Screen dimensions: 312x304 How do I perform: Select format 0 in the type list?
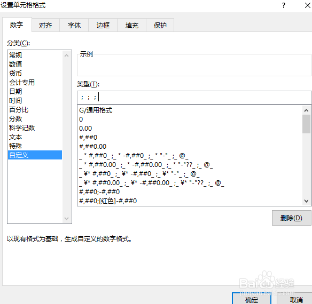pos(190,119)
